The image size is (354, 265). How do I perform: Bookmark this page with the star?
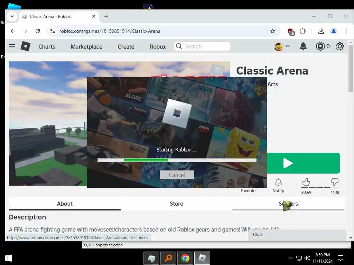pos(273,31)
